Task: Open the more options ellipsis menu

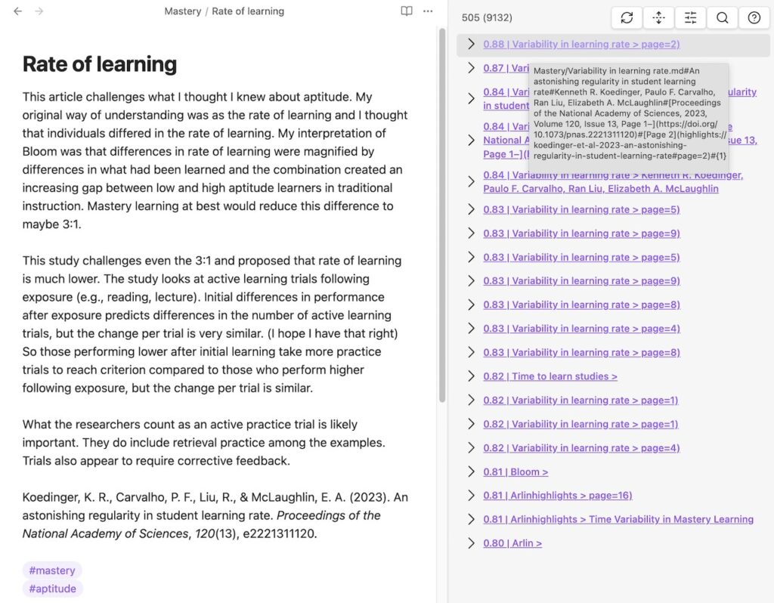Action: [x=428, y=11]
